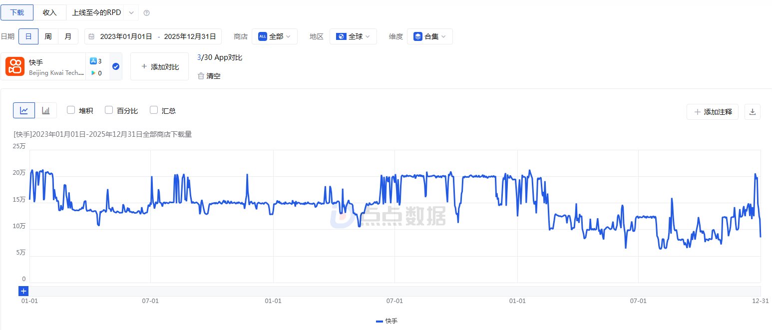772x330 pixels.
Task: Switch to the 收入 tab
Action: [50, 12]
